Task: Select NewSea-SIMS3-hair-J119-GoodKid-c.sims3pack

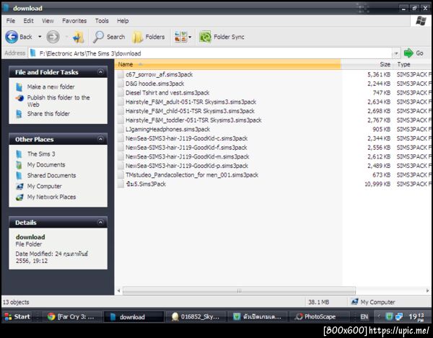Action: click(186, 138)
